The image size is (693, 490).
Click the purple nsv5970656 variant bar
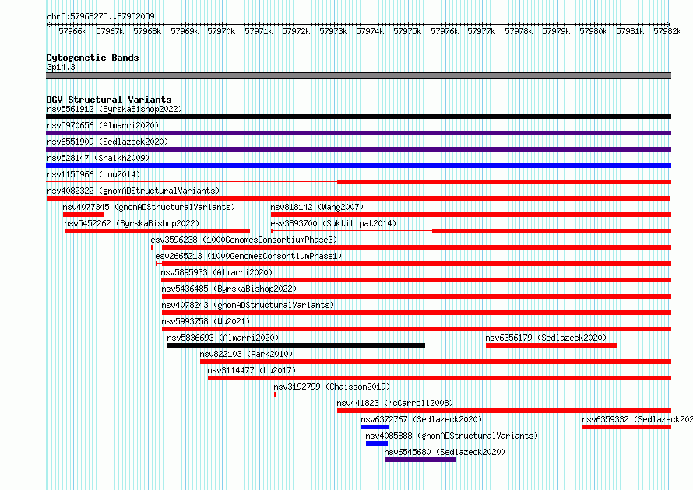point(358,133)
